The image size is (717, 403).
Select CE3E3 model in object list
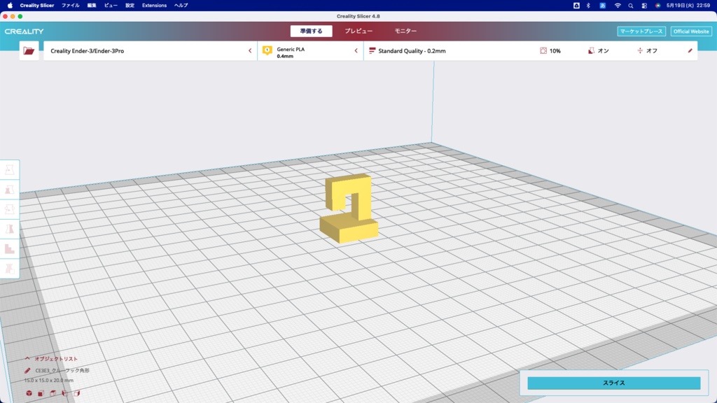pos(62,371)
